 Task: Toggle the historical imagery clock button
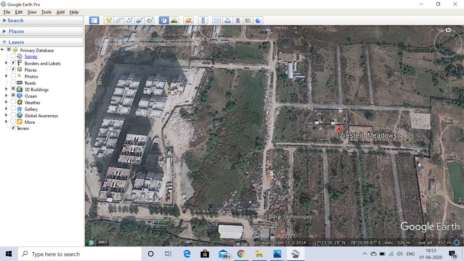(x=164, y=20)
